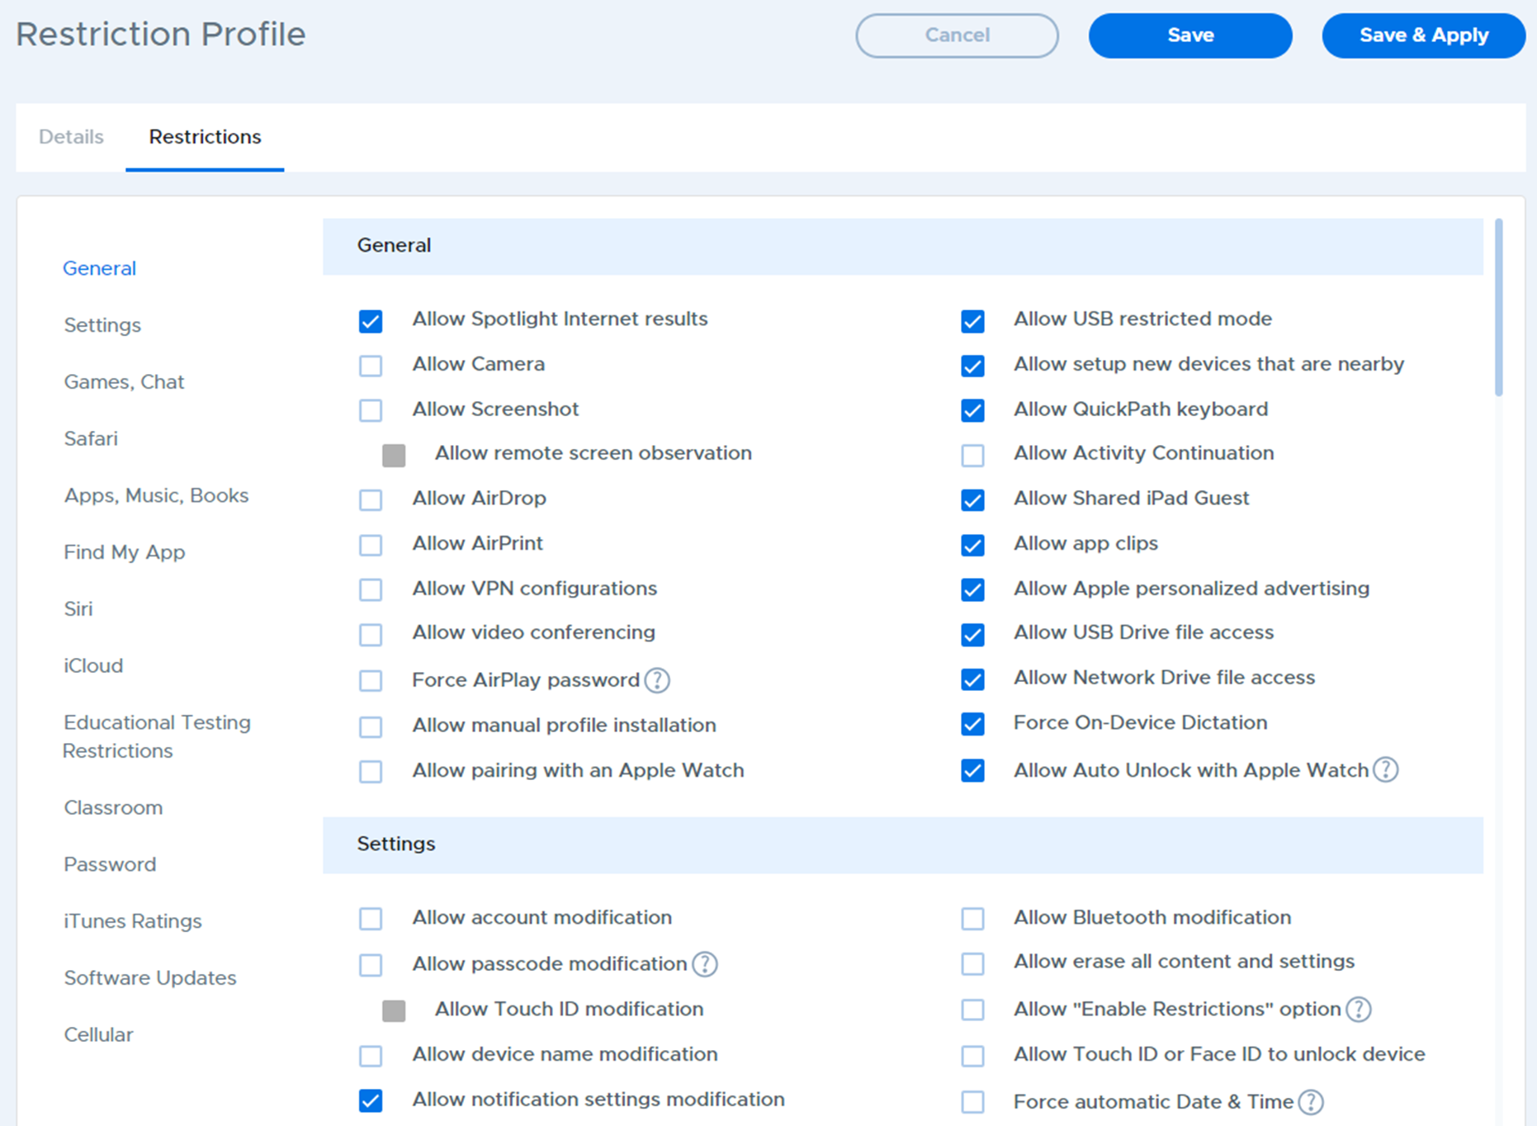Click the Save button
The width and height of the screenshot is (1537, 1126).
1190,35
